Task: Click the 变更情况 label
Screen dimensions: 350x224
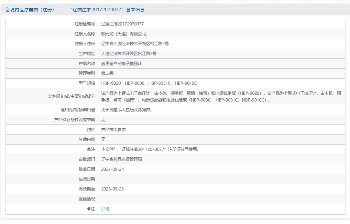Action: (87, 199)
